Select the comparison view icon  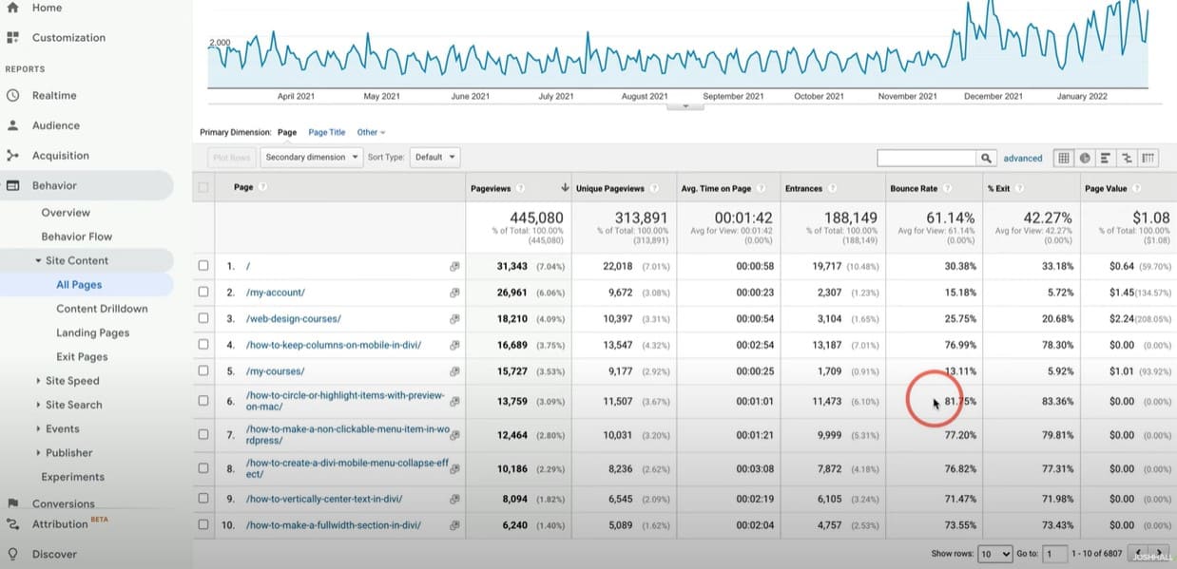tap(1127, 158)
